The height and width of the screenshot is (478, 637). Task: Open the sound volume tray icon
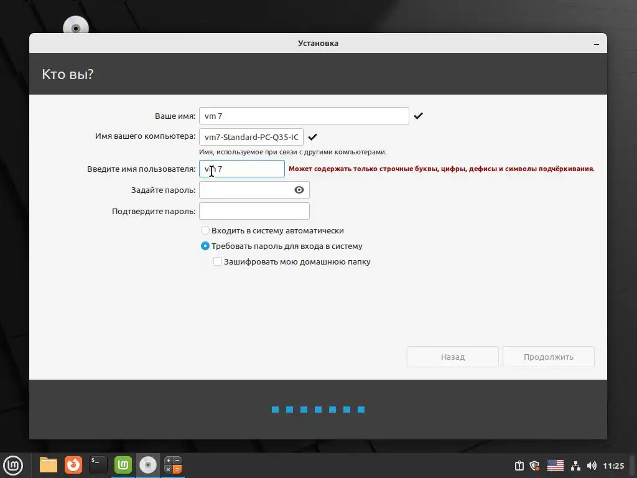tap(592, 466)
